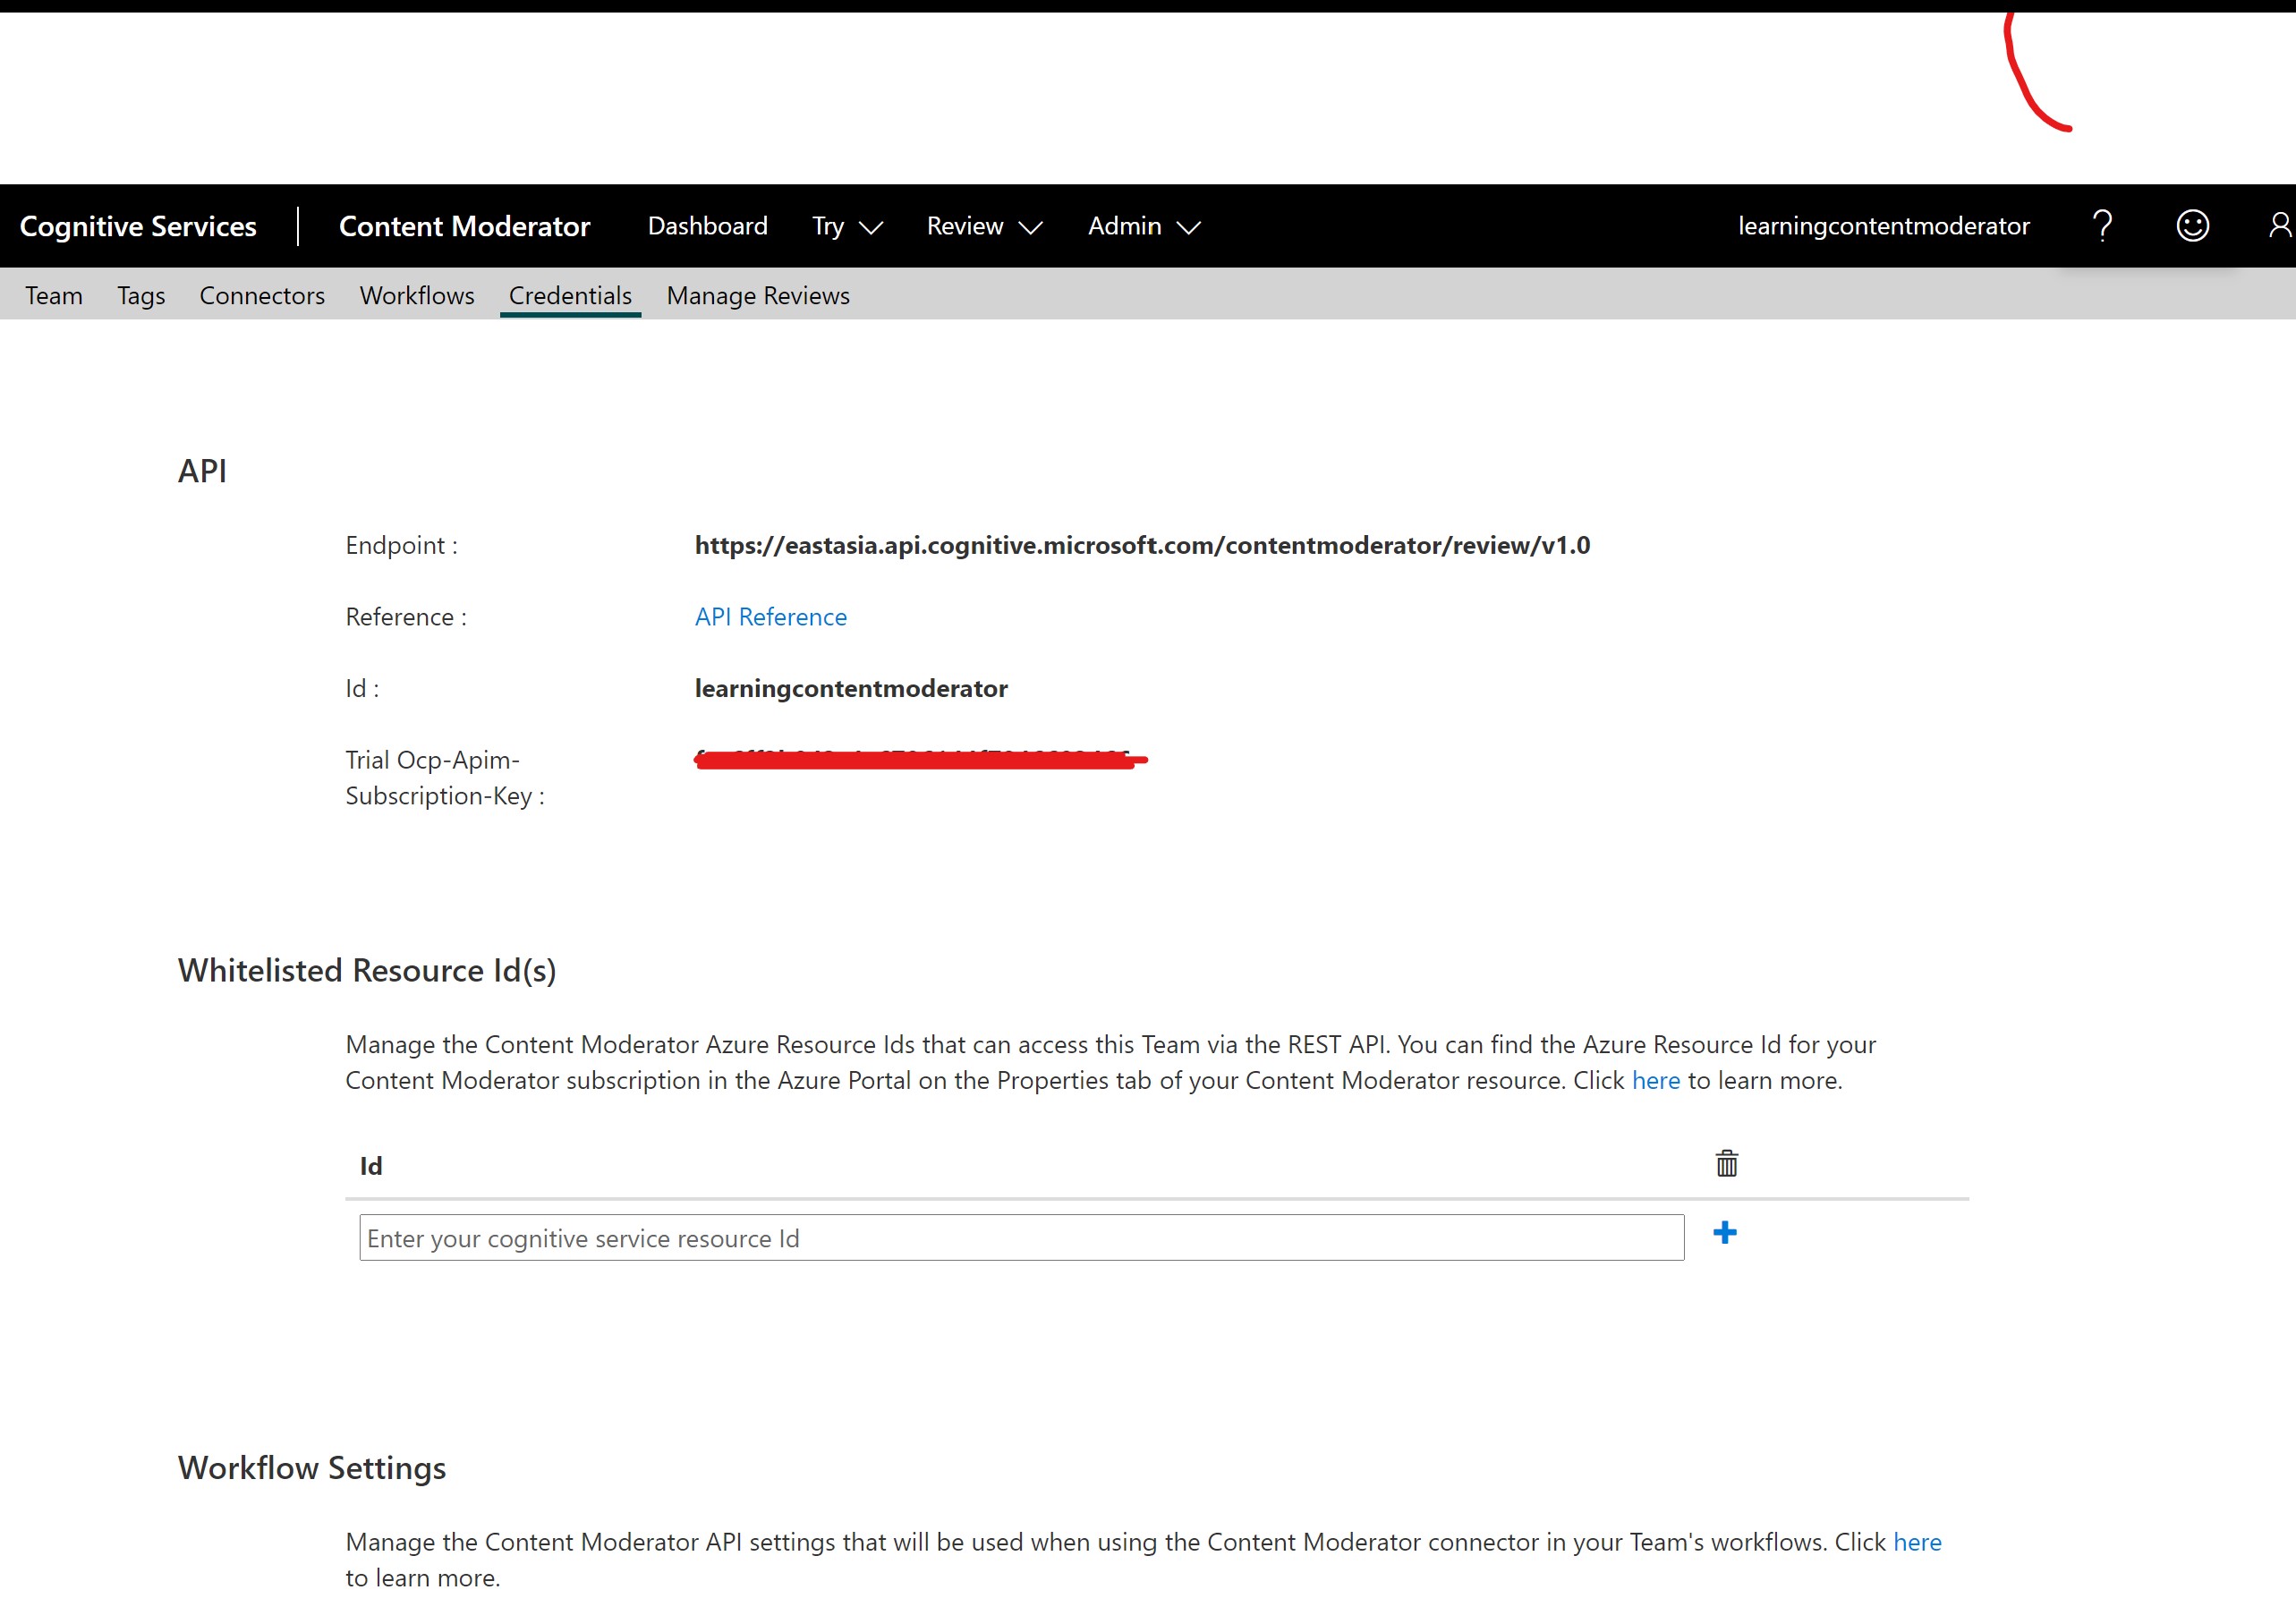Open the Dashboard menu item
2296x1607 pixels.
coord(708,226)
